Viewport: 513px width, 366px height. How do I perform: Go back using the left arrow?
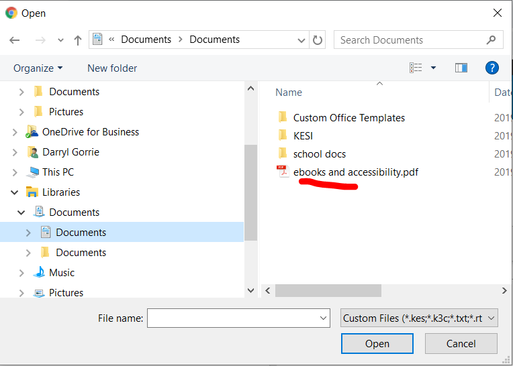click(x=14, y=40)
